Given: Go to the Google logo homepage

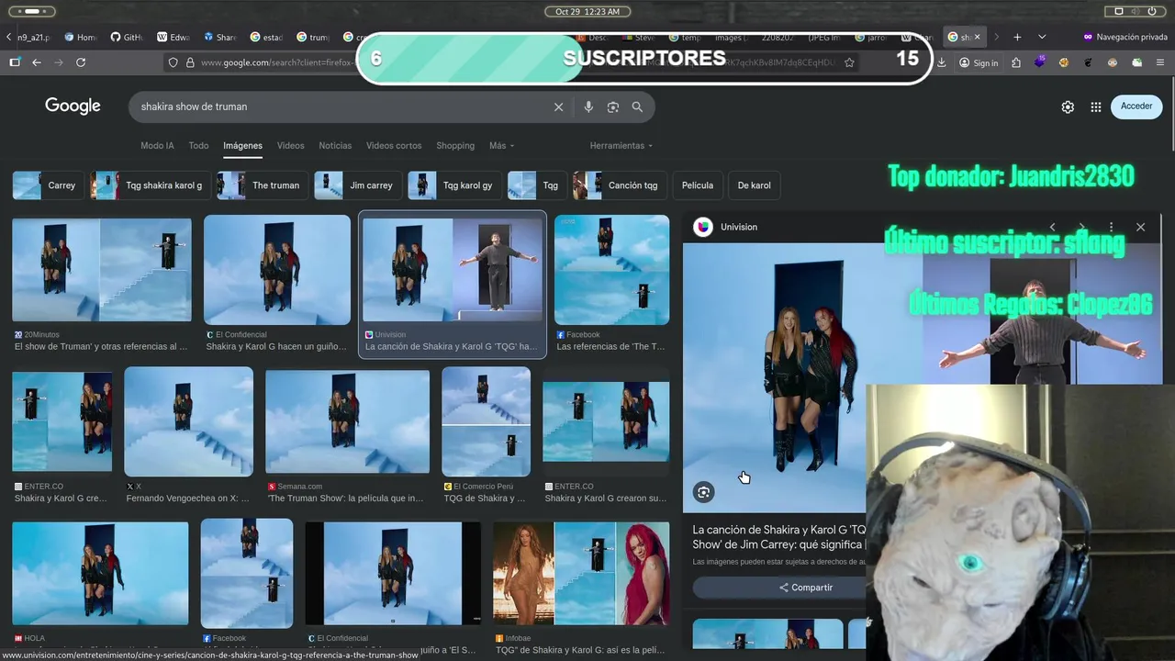Looking at the screenshot, I should [x=73, y=106].
